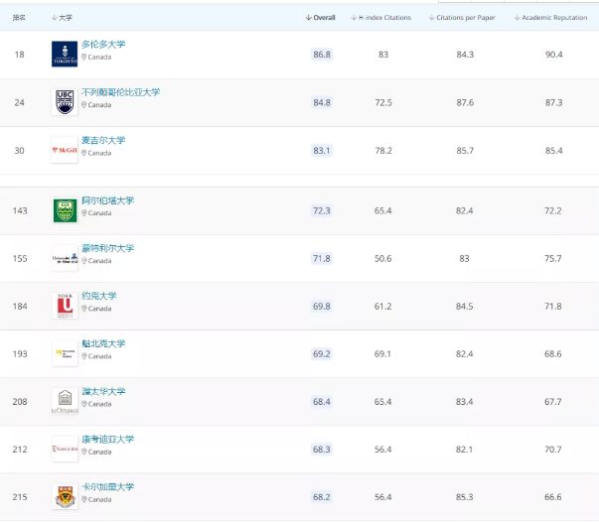Click Overall score 83.1
This screenshot has width=599, height=522.
pyautogui.click(x=322, y=151)
